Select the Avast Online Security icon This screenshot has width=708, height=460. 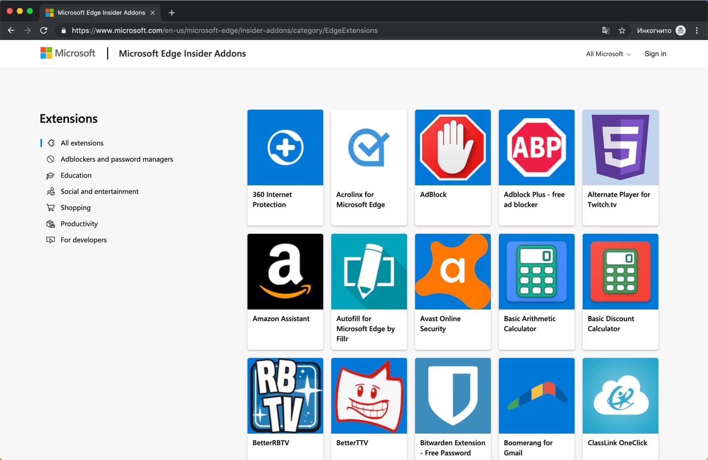coord(452,271)
